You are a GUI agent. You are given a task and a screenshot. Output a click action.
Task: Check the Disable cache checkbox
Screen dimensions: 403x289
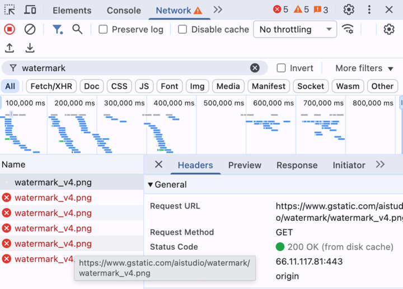pos(182,29)
